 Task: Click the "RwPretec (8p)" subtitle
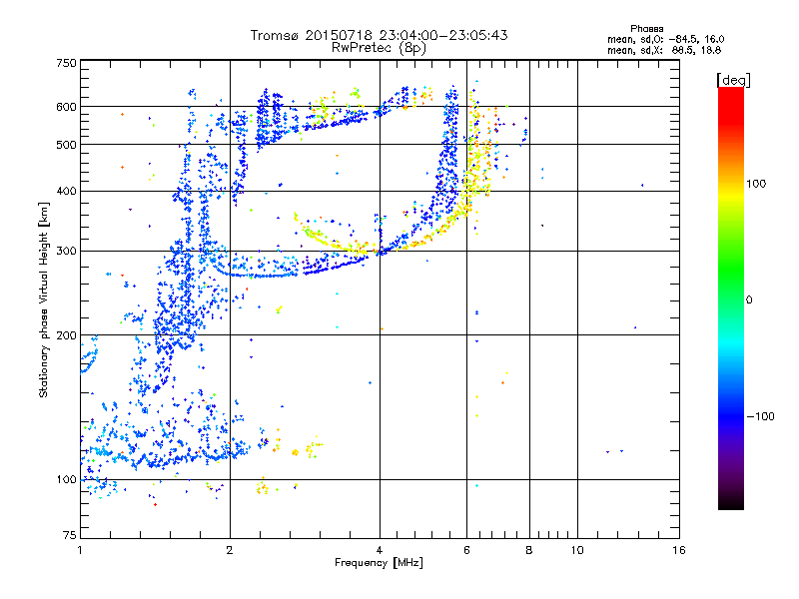[379, 48]
